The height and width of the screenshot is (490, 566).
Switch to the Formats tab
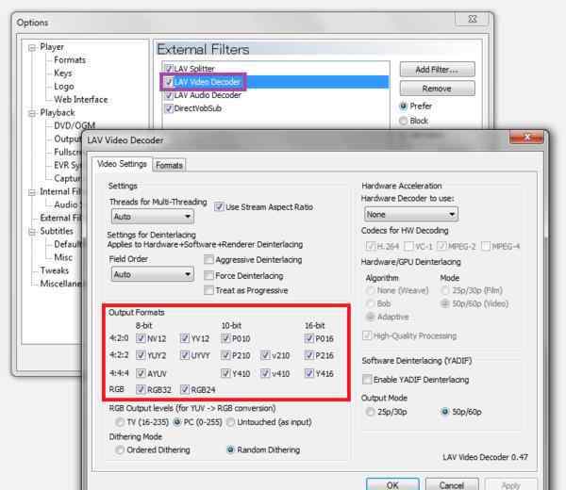(169, 166)
